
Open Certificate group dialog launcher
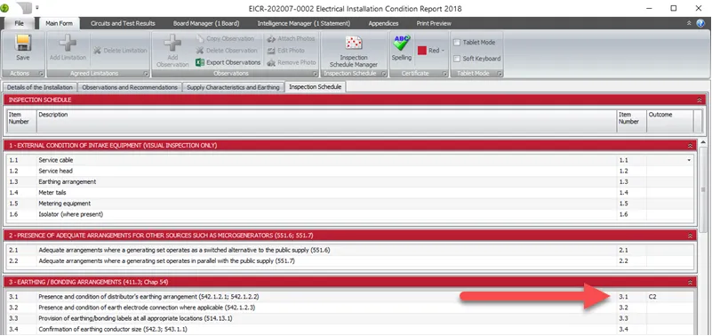pos(444,74)
